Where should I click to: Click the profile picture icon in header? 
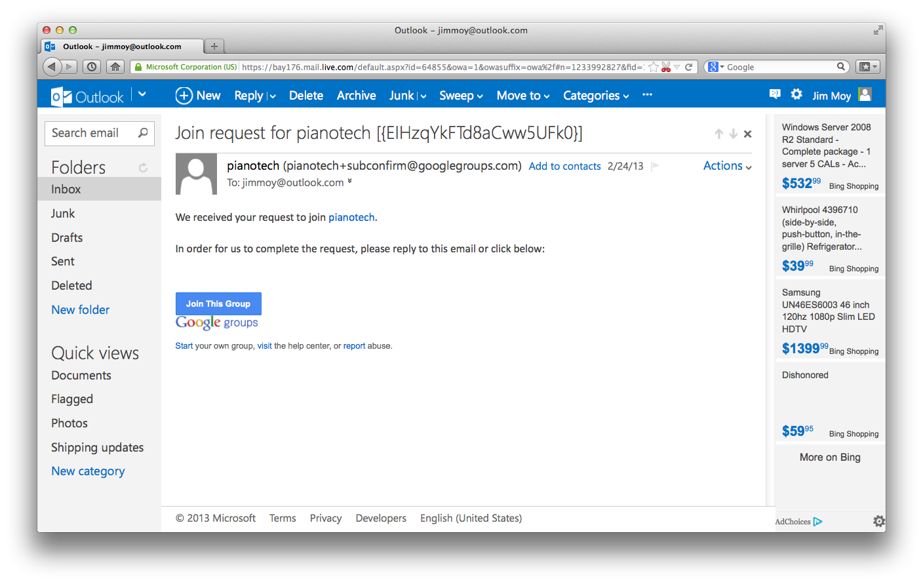coord(865,94)
